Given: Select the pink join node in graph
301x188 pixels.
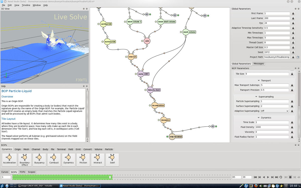Looking at the screenshot, I should 147,41.
